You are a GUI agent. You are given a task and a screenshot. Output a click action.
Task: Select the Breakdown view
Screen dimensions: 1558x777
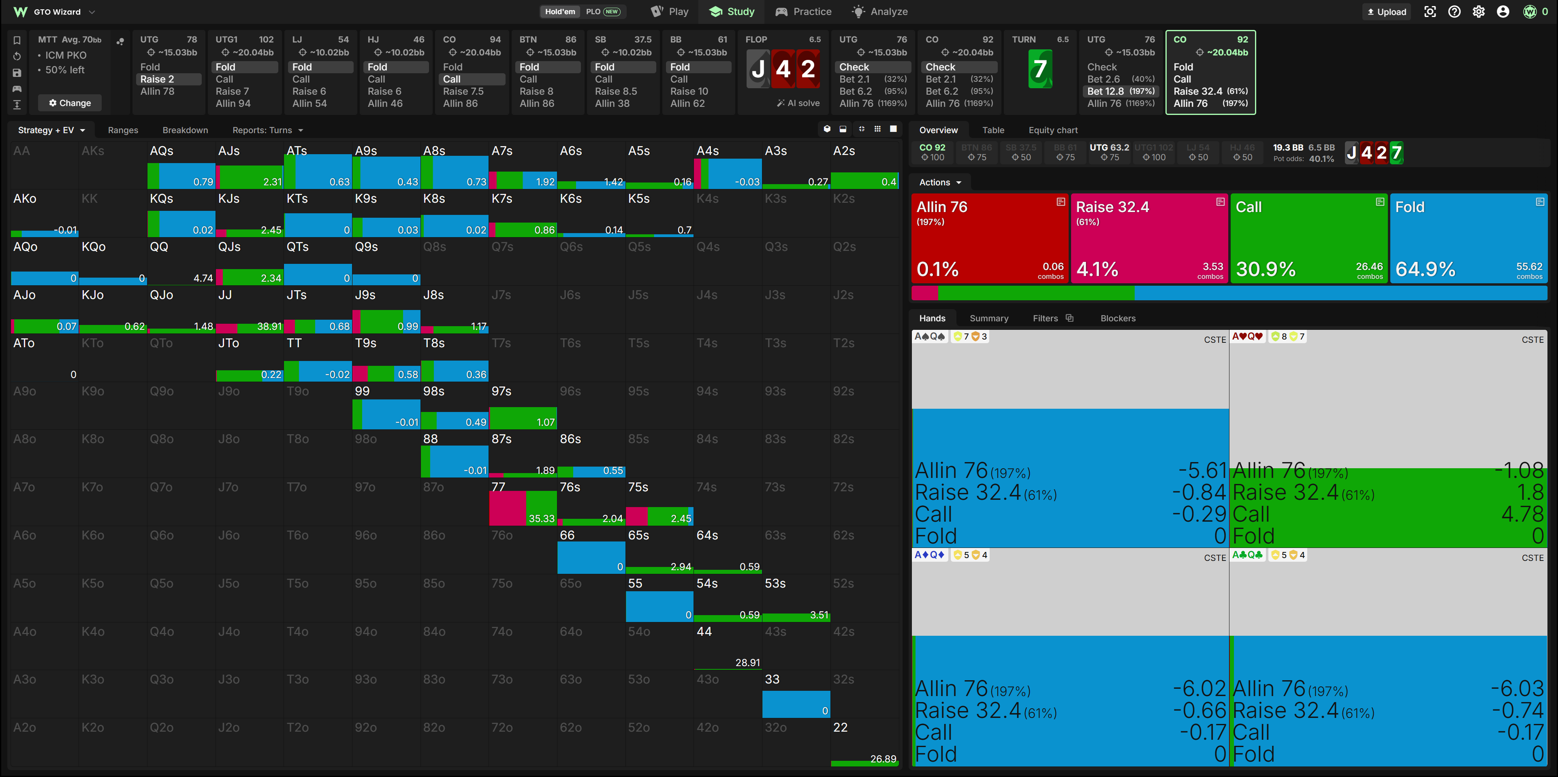click(185, 130)
